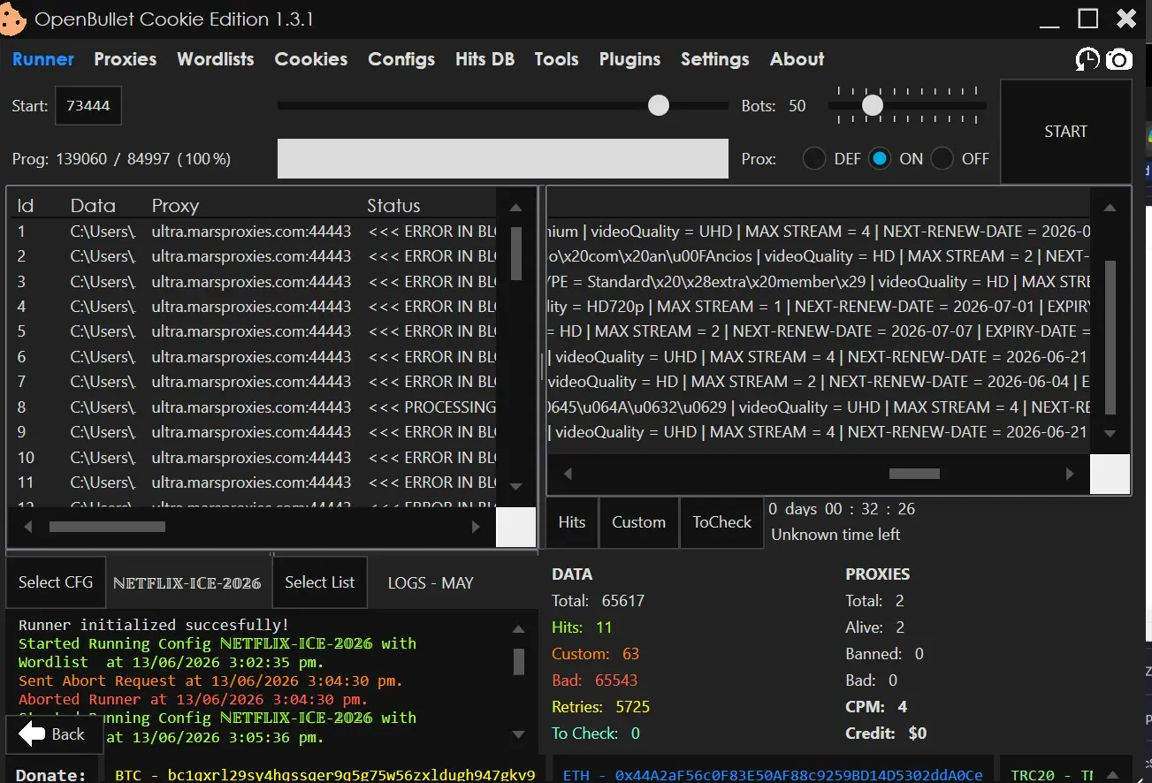Go to the Cookies tab
This screenshot has height=783, width=1152.
coord(311,59)
